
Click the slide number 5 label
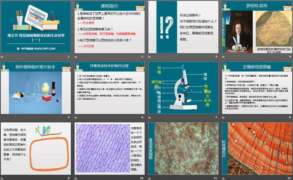(69, 117)
